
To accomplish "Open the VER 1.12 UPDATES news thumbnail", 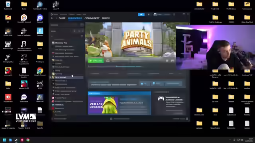I will tap(103, 105).
